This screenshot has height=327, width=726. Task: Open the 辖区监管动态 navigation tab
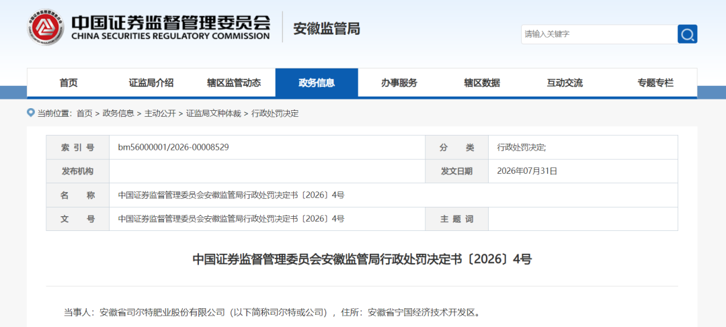[234, 83]
